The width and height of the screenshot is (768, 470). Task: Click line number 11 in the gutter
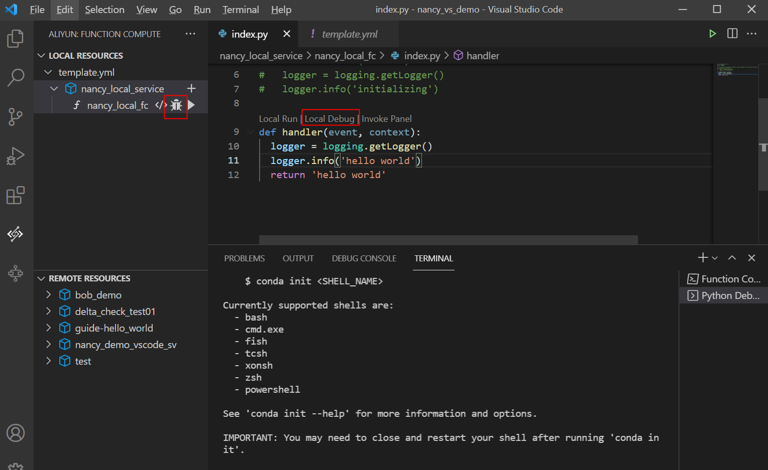[234, 161]
